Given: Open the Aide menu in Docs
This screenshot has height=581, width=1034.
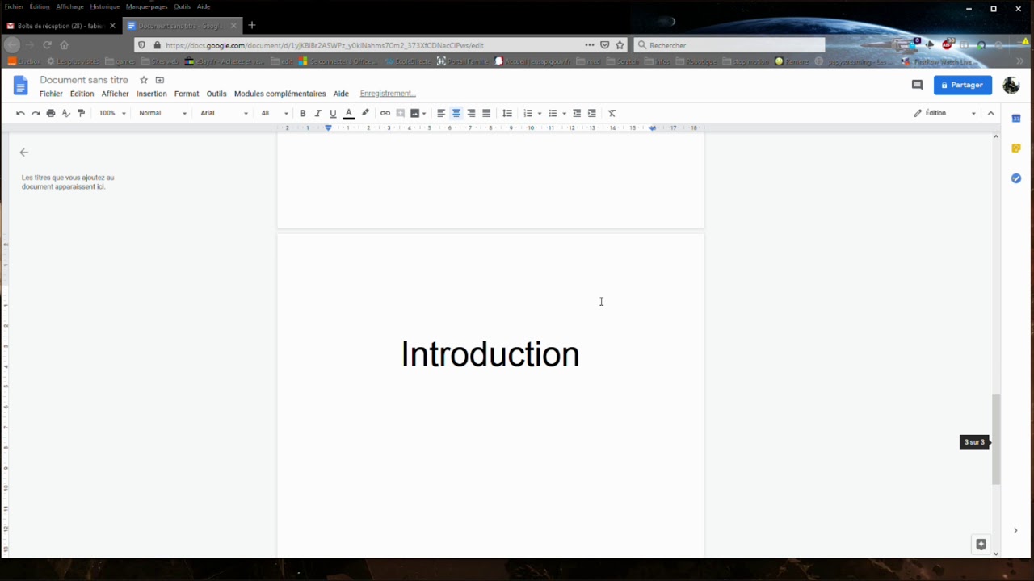Looking at the screenshot, I should [x=341, y=94].
